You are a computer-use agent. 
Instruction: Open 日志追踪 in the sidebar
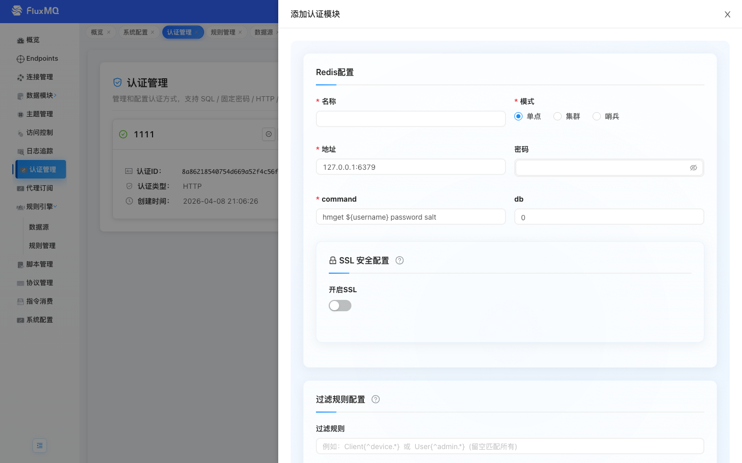click(x=39, y=151)
